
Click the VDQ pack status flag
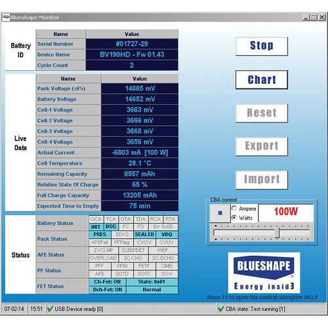coord(167,234)
